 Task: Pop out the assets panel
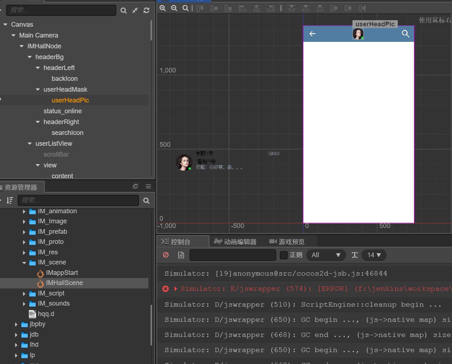[x=135, y=186]
